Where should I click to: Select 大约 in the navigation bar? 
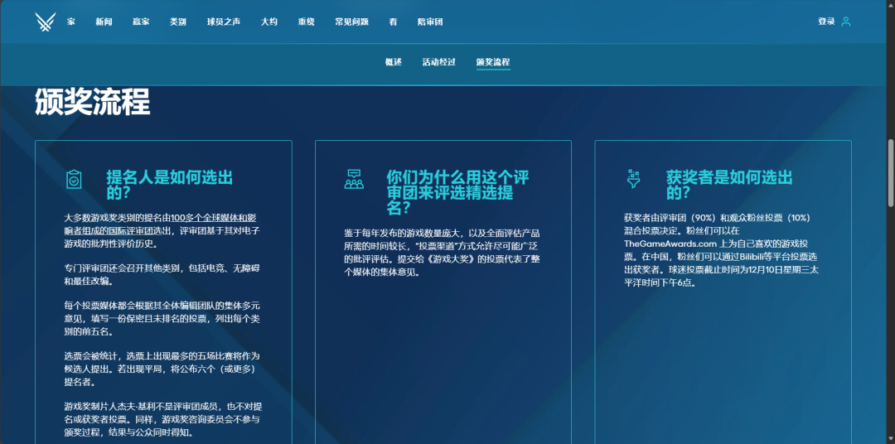coord(269,22)
